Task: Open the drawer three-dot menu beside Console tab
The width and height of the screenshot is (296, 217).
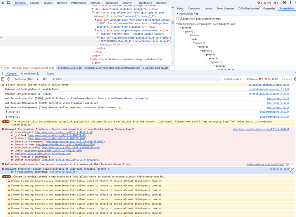Action: [x=2, y=73]
